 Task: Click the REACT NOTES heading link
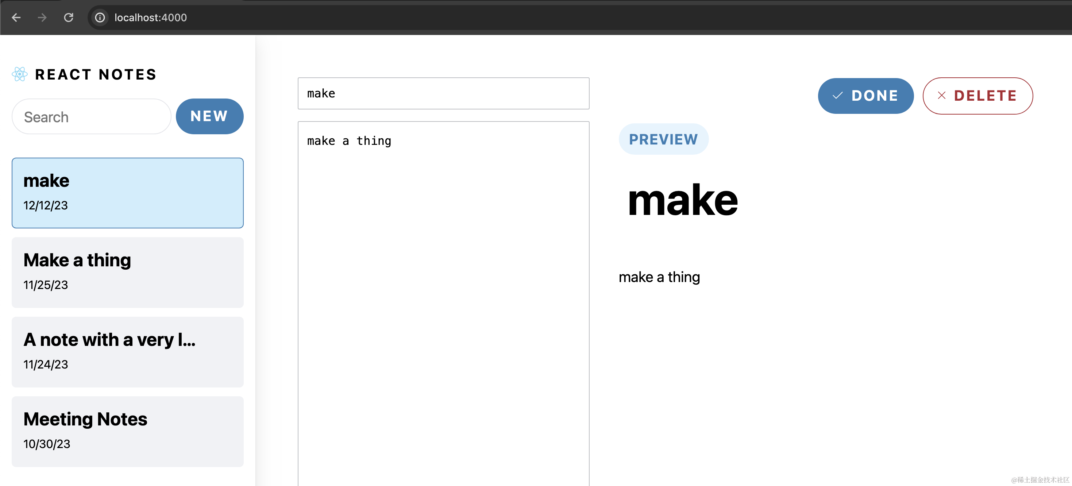point(96,74)
